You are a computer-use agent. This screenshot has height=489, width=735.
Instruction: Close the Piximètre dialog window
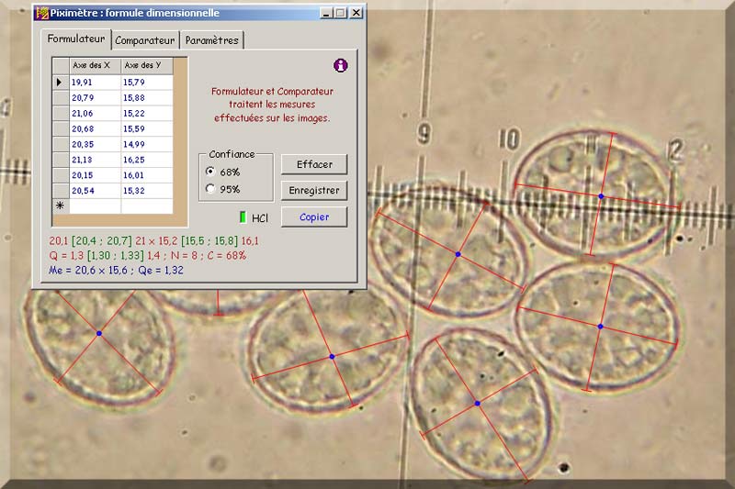point(356,13)
